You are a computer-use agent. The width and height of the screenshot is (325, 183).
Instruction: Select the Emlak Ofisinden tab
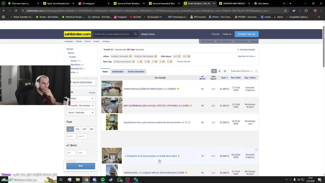136,72
